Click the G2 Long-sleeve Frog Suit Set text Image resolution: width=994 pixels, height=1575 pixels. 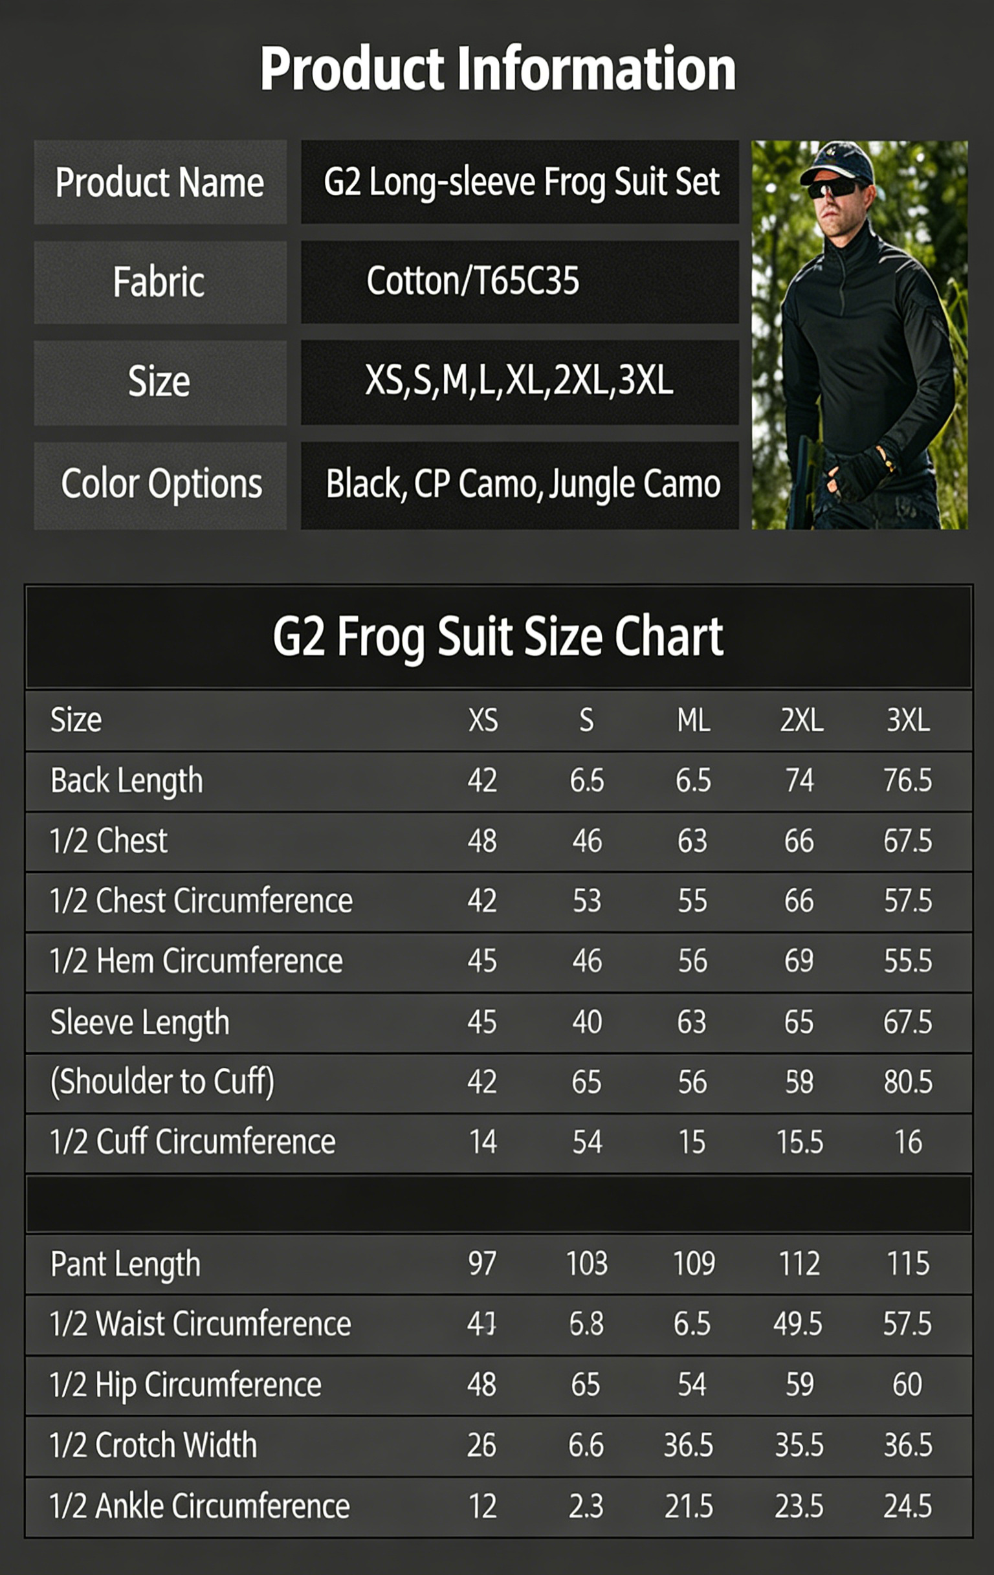click(x=520, y=182)
